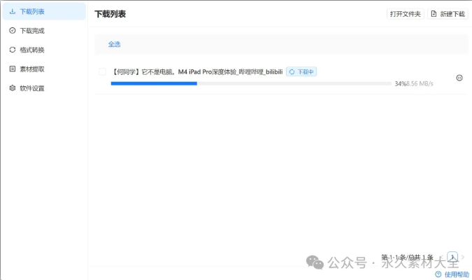Image resolution: width=472 pixels, height=280 pixels.
Task: Click 新建下载 button
Action: (x=448, y=14)
